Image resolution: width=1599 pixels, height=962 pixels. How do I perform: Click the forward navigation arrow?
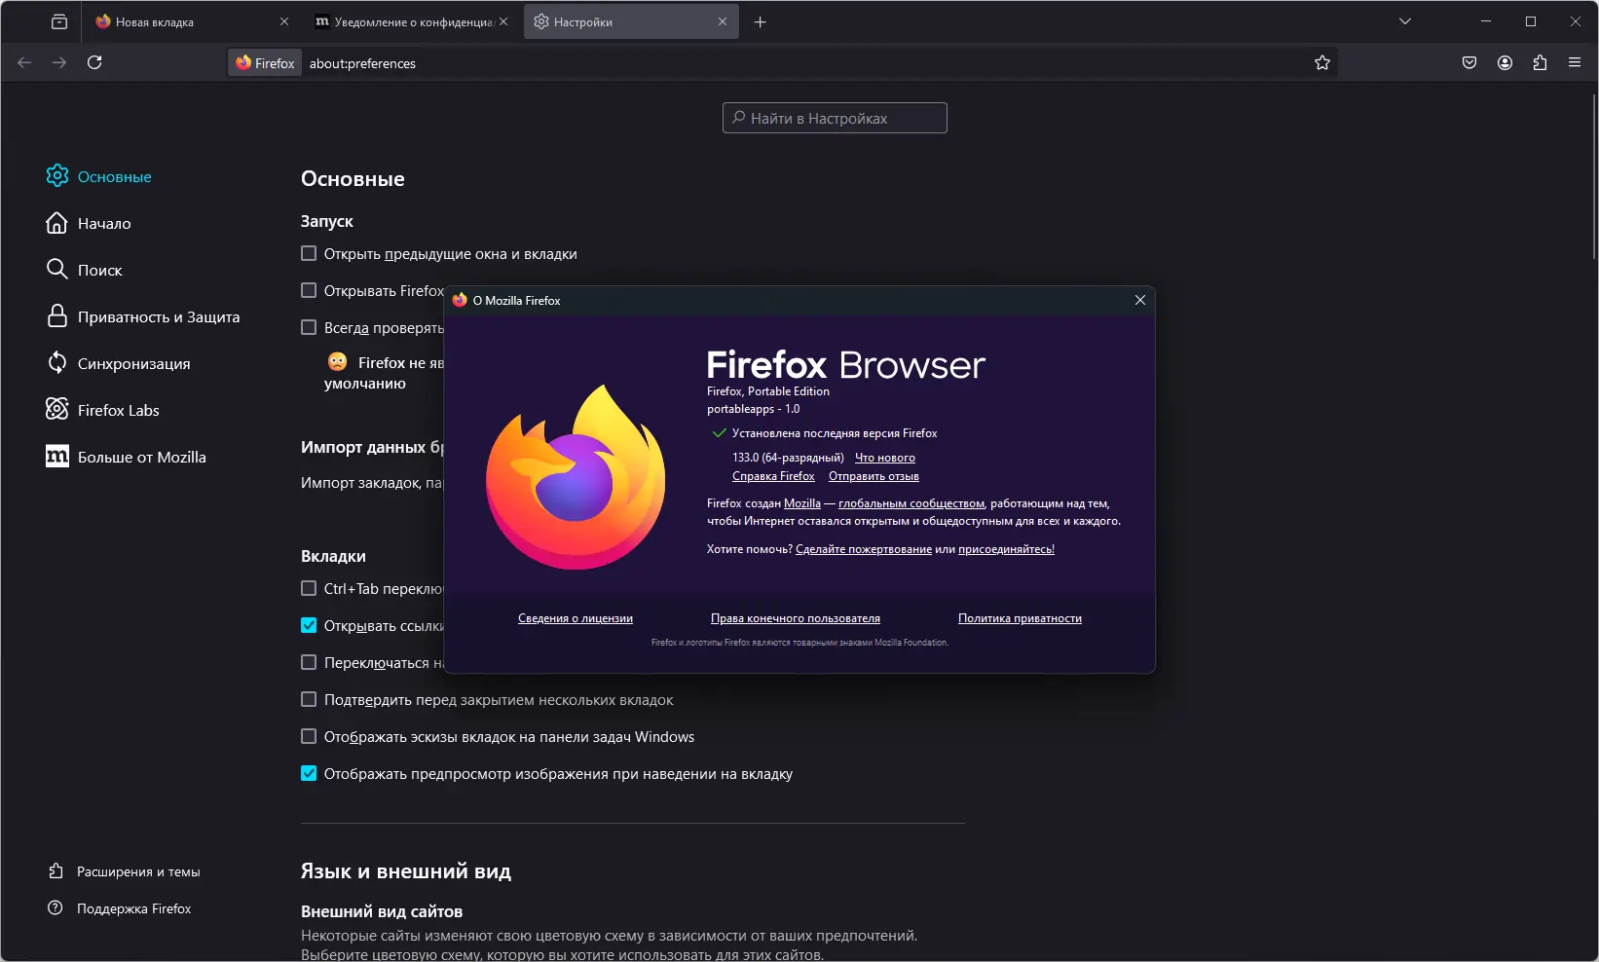coord(59,62)
